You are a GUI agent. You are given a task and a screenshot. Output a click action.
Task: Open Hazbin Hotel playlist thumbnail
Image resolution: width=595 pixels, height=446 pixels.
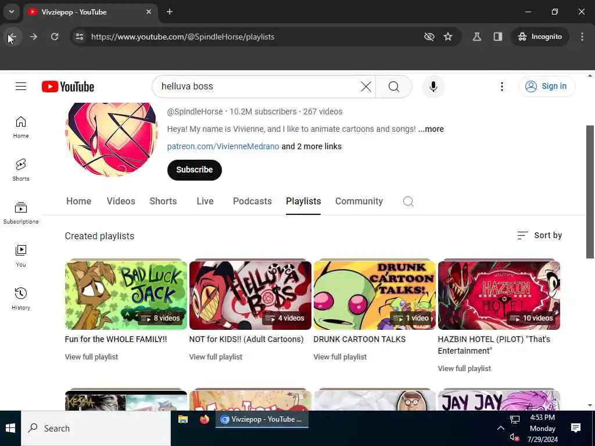(x=499, y=295)
